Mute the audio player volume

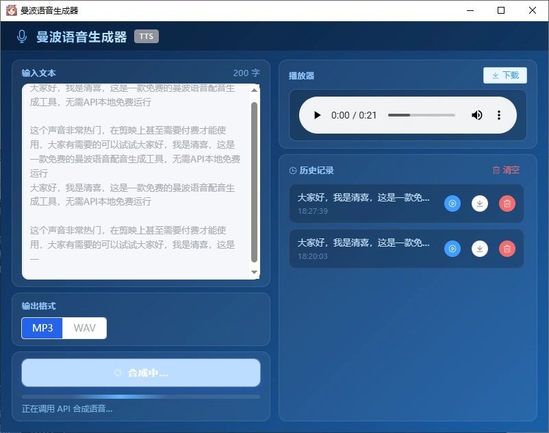[477, 115]
